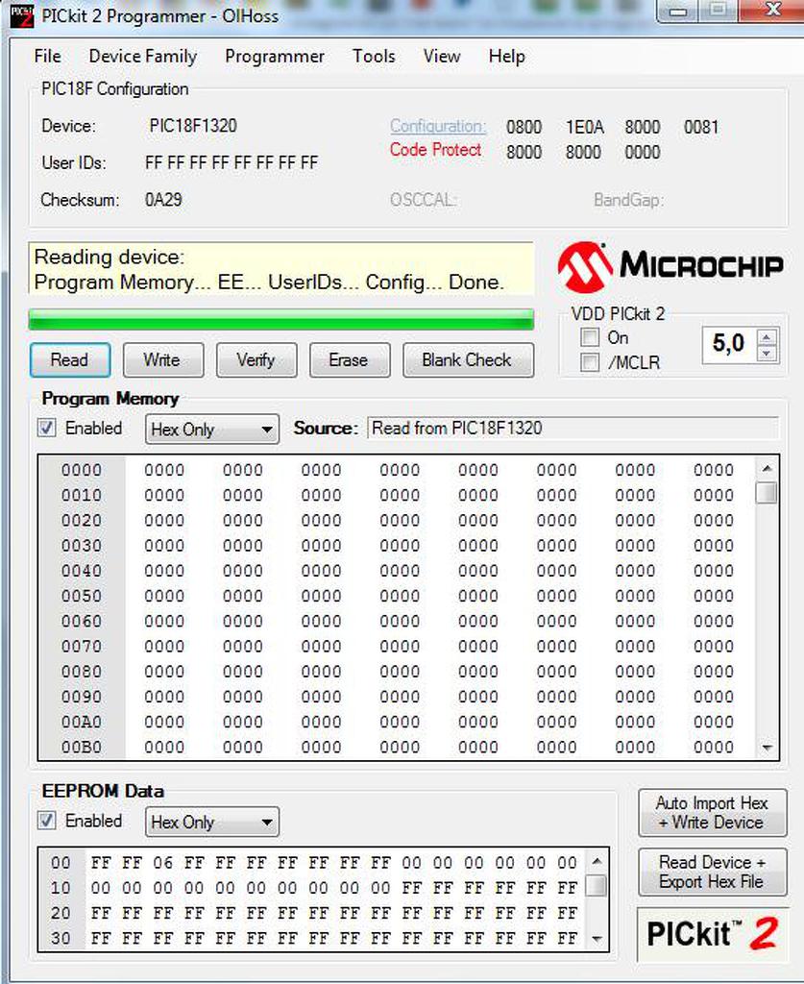Click program memory address 00A0
The height and width of the screenshot is (984, 804).
[x=82, y=722]
